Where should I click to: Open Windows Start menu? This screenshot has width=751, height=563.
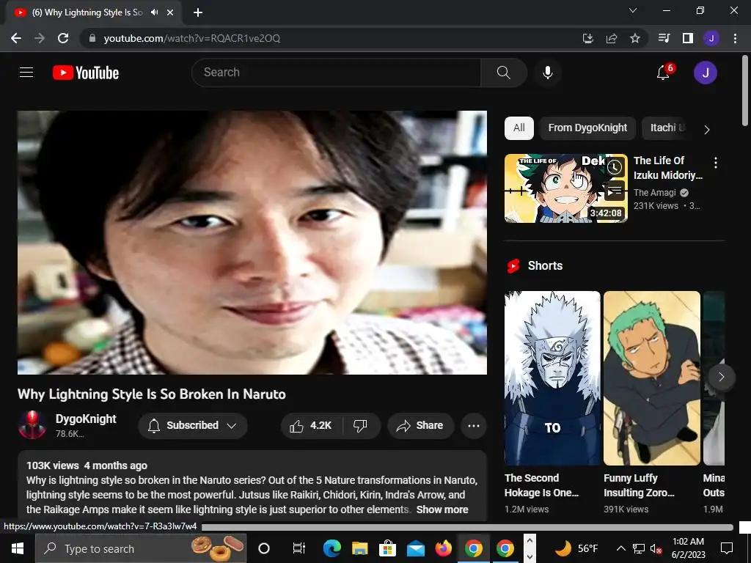18,548
